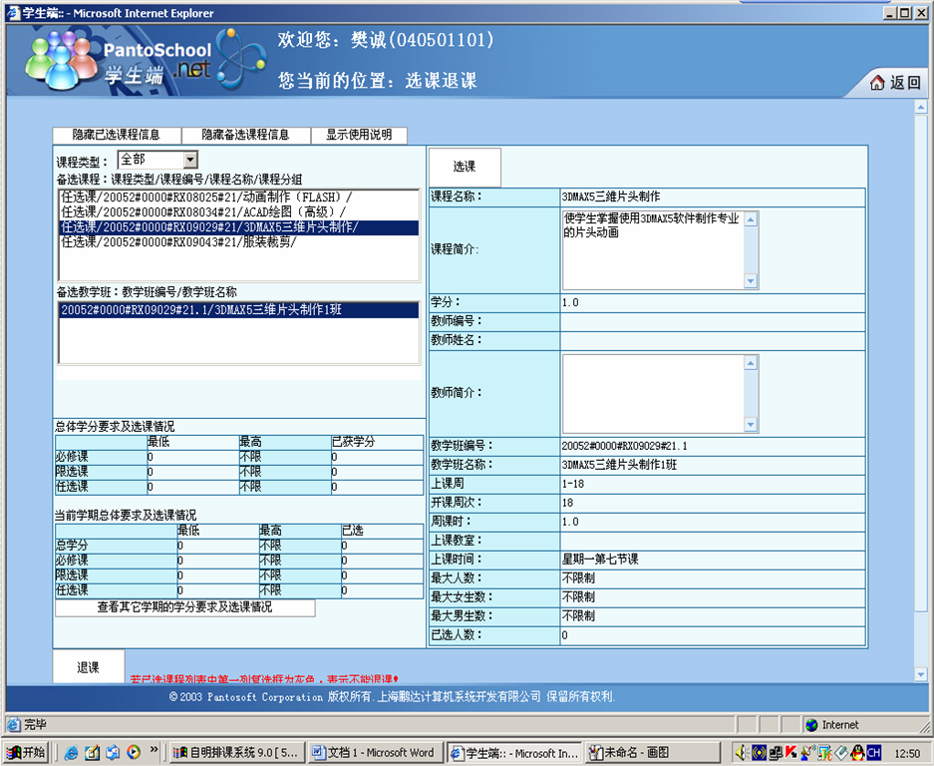Open the 选课 tab

[465, 167]
